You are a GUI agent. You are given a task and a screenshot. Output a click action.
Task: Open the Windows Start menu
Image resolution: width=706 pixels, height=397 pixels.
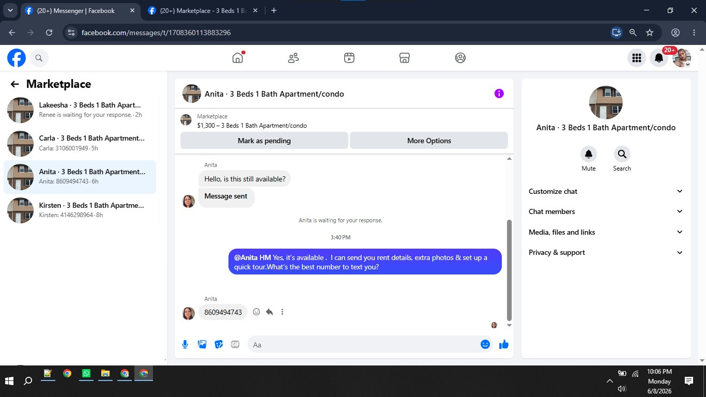click(9, 381)
